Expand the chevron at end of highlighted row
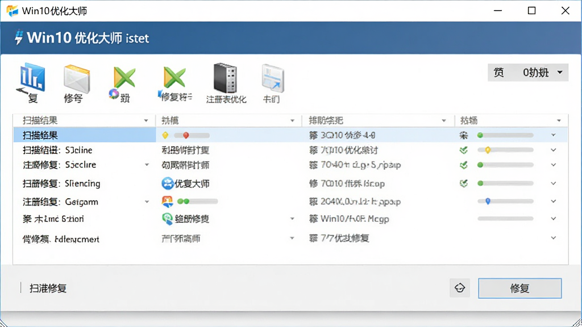The image size is (582, 327). pyautogui.click(x=554, y=135)
